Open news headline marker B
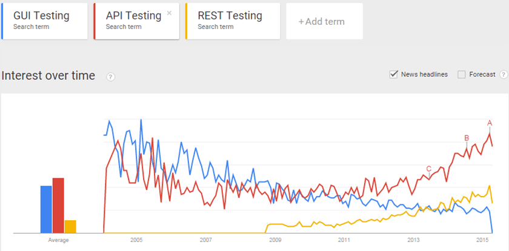 coord(467,138)
